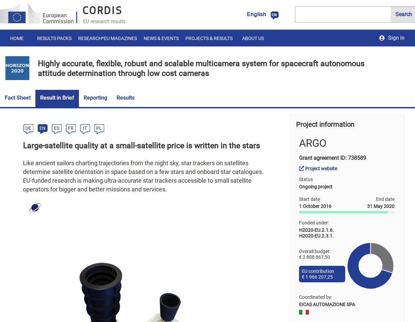Click the EU contribution amount box
Screen dimensions: 415x322
coord(322,274)
